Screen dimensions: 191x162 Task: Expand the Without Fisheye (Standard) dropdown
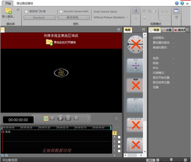coord(111,18)
